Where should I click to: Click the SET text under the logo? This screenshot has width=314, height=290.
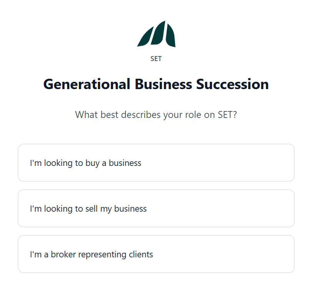[156, 59]
